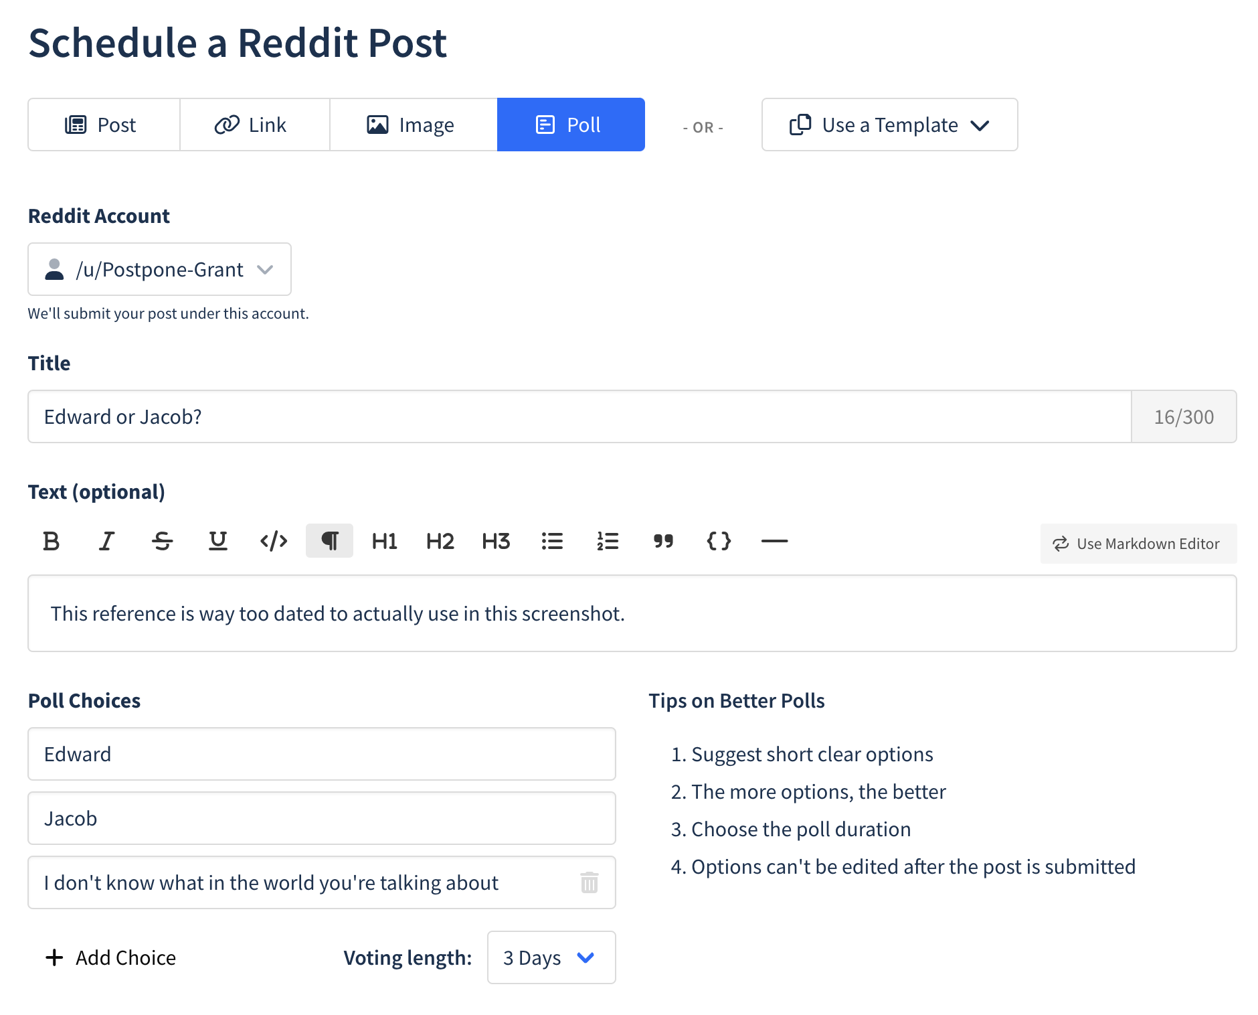This screenshot has height=1015, width=1258.
Task: Click the 16/300 character counter
Action: 1184,416
